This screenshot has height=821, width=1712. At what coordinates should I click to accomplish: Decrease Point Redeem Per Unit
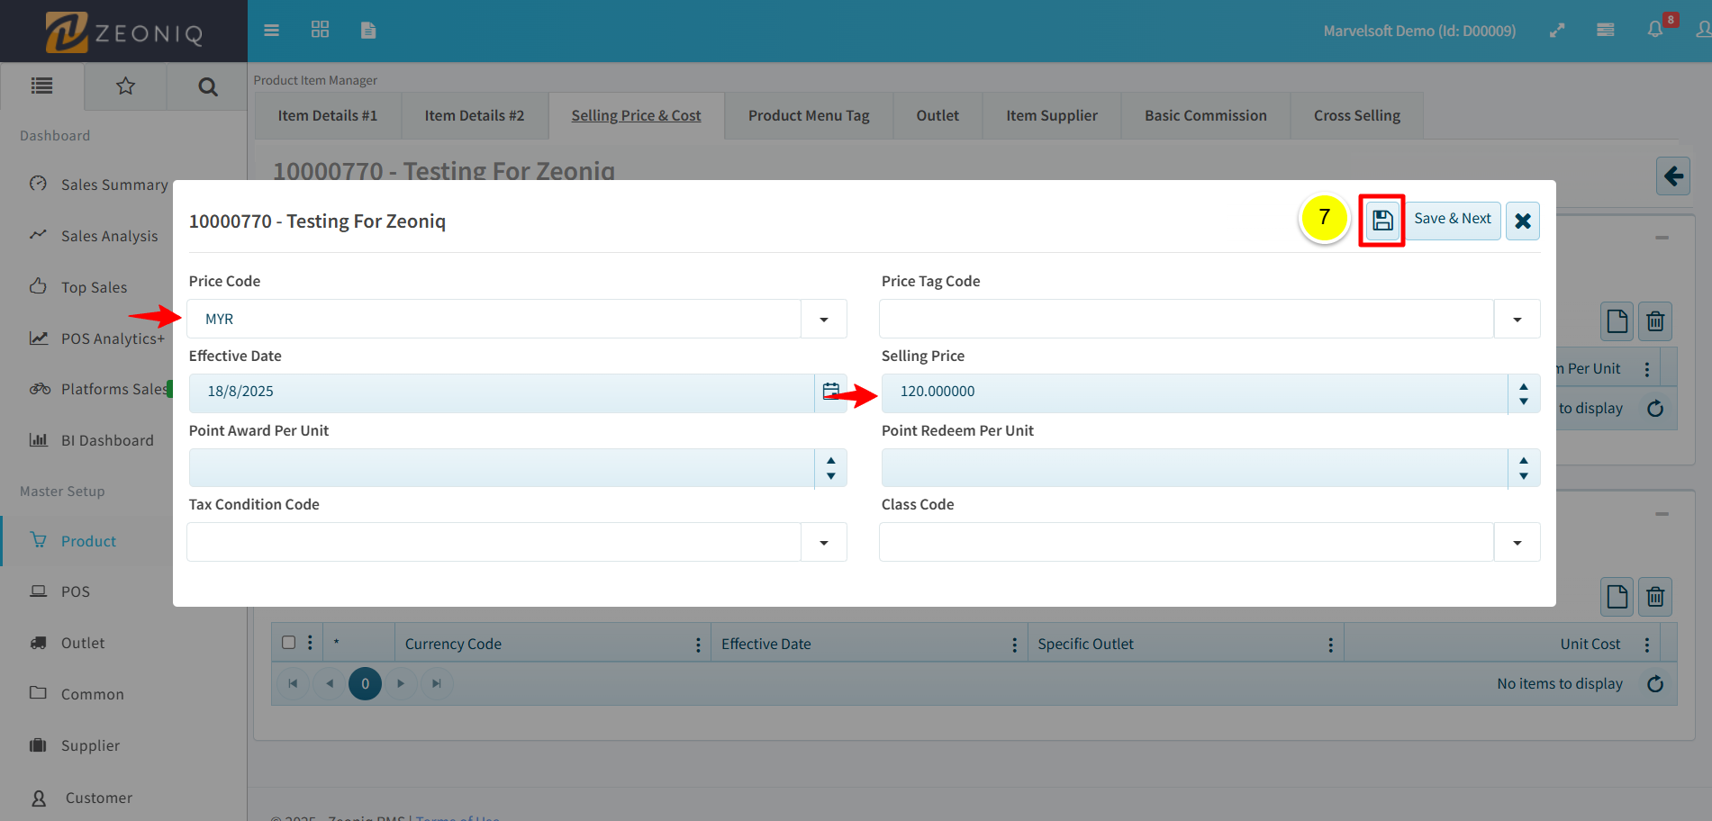point(1524,476)
